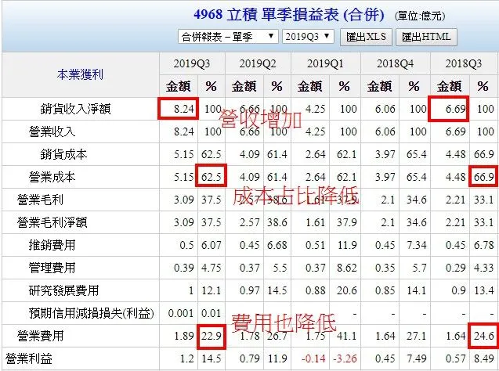Select the 推銷費用 row label
This screenshot has width=499, height=371.
click(x=52, y=245)
